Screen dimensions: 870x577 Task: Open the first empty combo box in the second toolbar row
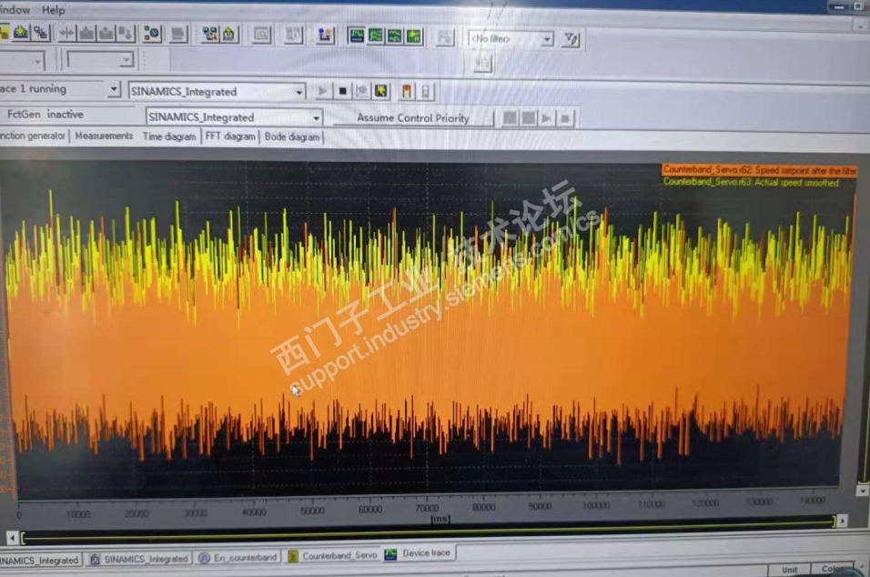[22, 60]
